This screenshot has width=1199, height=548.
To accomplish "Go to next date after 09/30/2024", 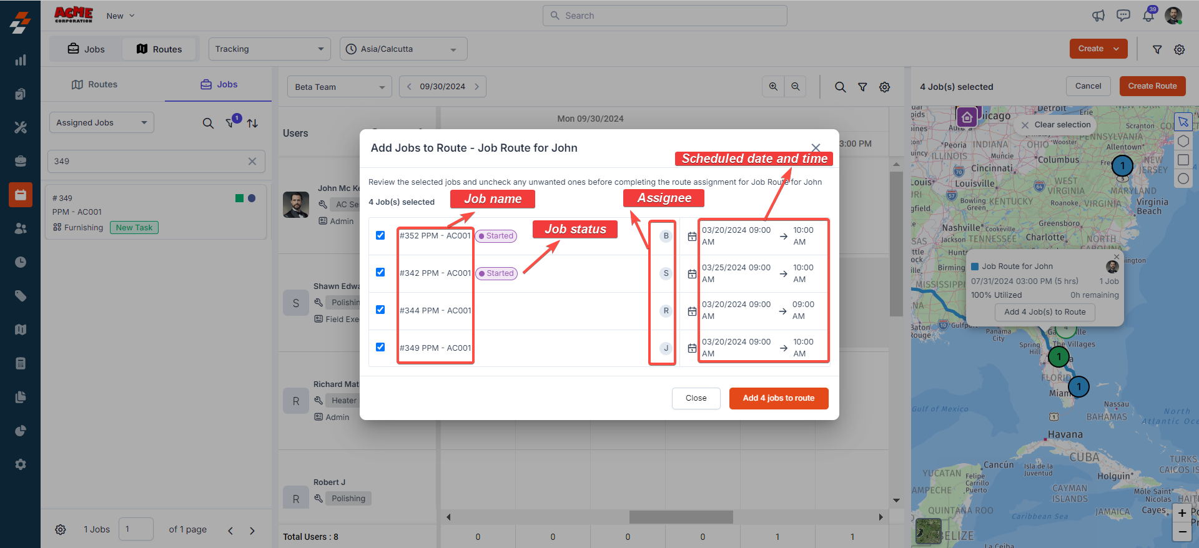I will click(x=476, y=87).
